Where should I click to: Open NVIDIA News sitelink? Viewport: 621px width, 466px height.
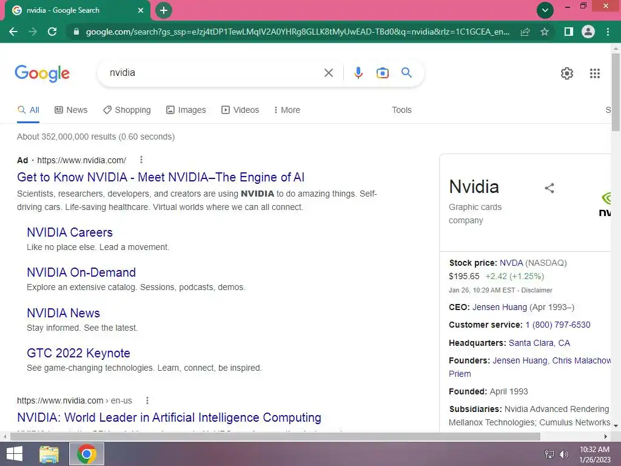click(63, 313)
